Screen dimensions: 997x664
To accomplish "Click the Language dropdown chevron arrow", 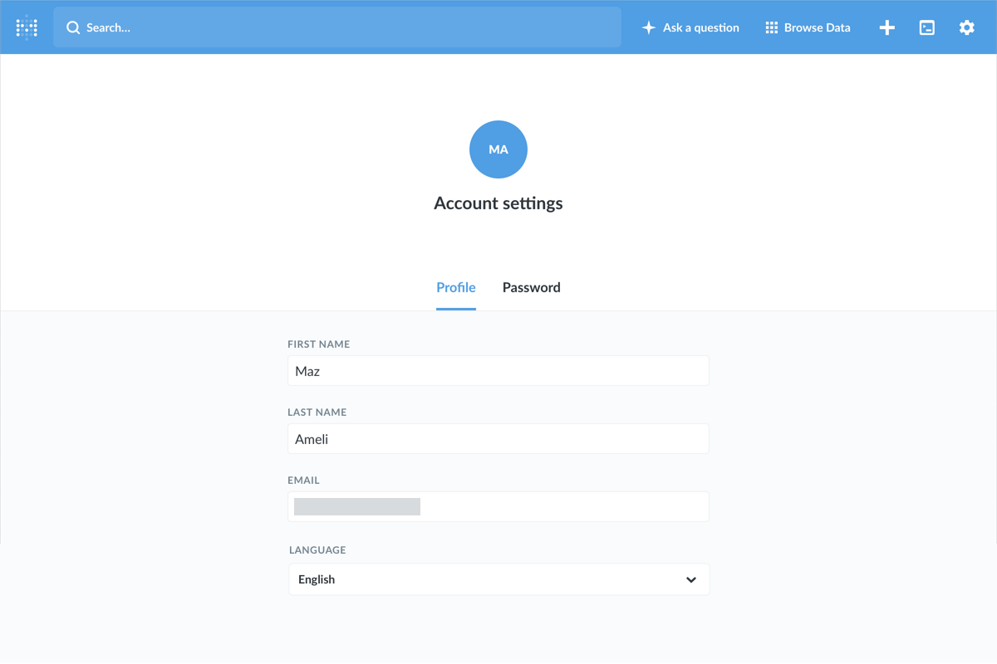I will (690, 579).
